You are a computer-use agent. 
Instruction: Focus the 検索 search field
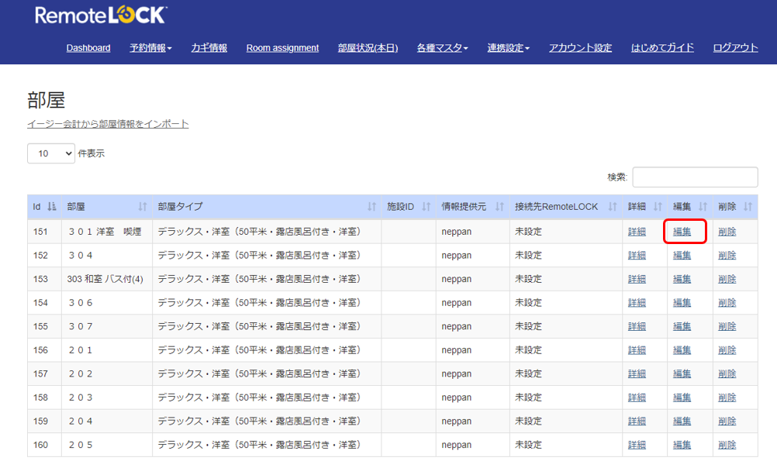tap(695, 177)
